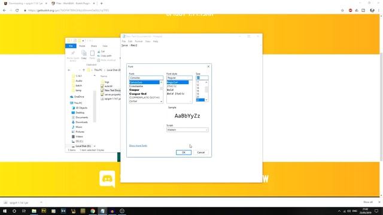Select Pictures in Explorer sidebar
383x215 pixels.
pos(78,131)
